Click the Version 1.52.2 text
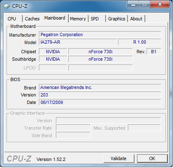The image size is (173, 168). click(51, 159)
